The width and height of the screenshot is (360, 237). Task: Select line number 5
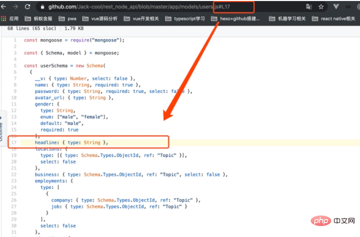tap(15, 66)
